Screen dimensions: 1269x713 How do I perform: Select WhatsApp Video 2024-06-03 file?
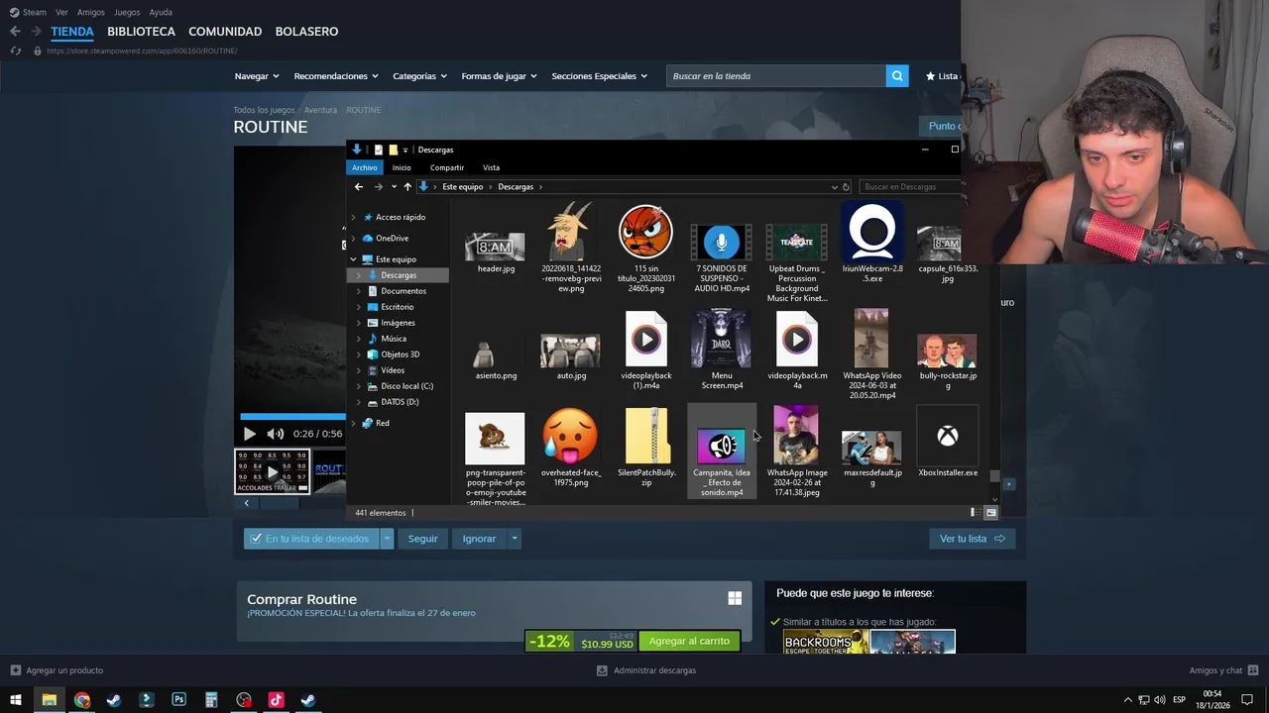[x=872, y=355]
